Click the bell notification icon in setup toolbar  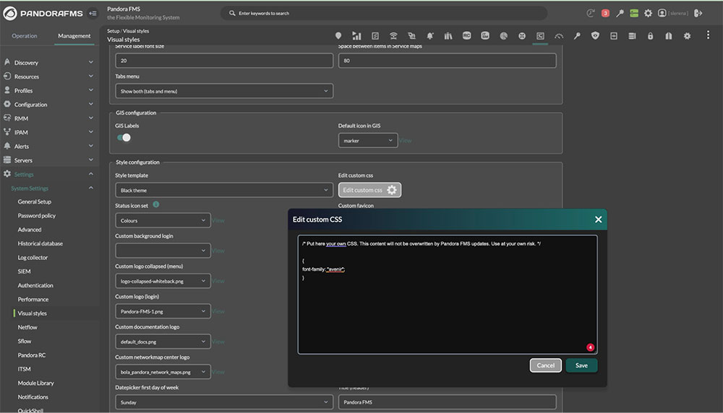(x=429, y=35)
